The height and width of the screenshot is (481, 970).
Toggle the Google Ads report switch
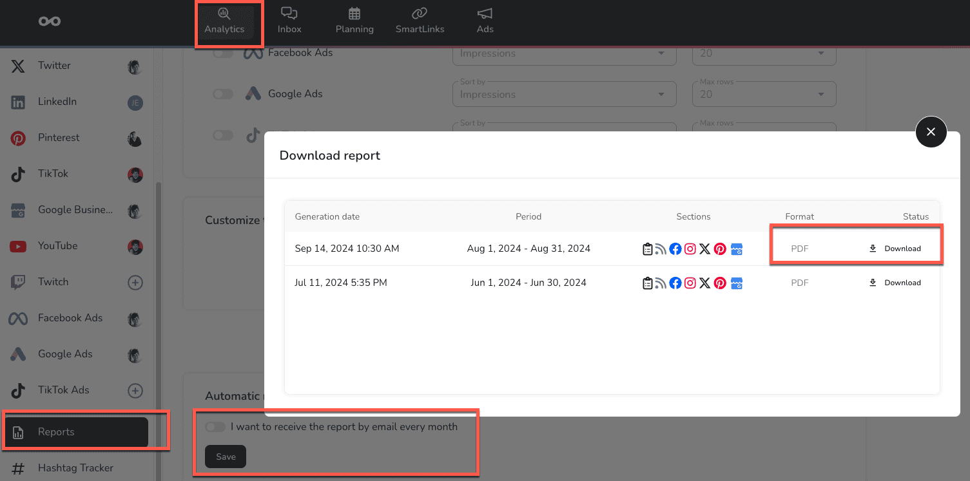[223, 94]
